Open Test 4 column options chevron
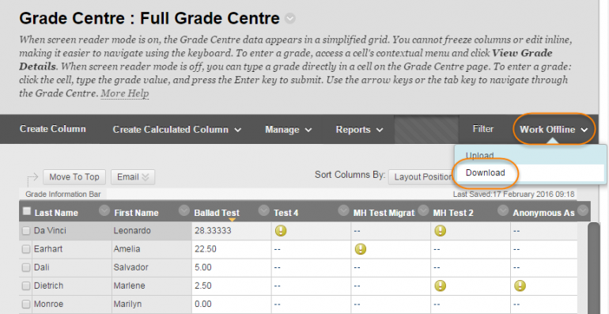Image resolution: width=609 pixels, height=314 pixels. pos(343,210)
